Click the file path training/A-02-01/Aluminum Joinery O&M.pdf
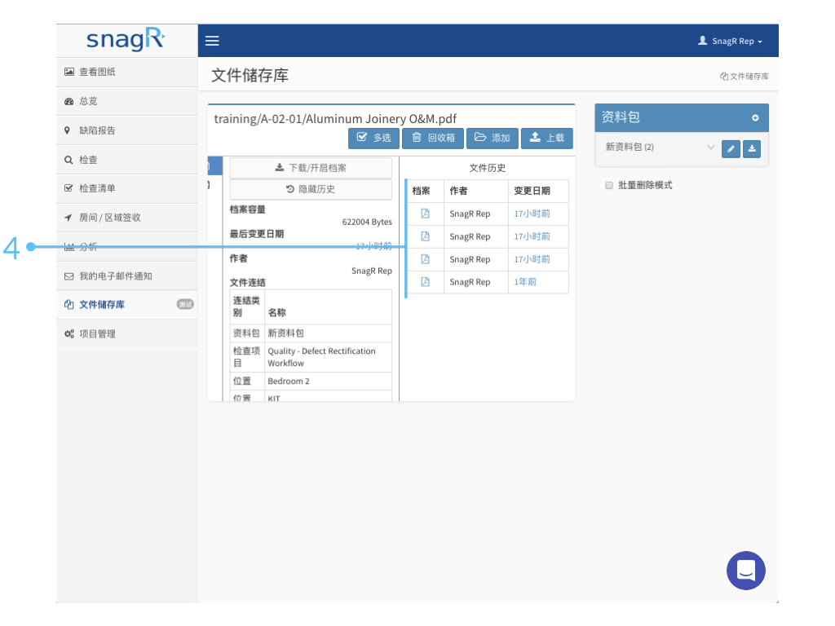This screenshot has height=626, width=835. [x=335, y=119]
